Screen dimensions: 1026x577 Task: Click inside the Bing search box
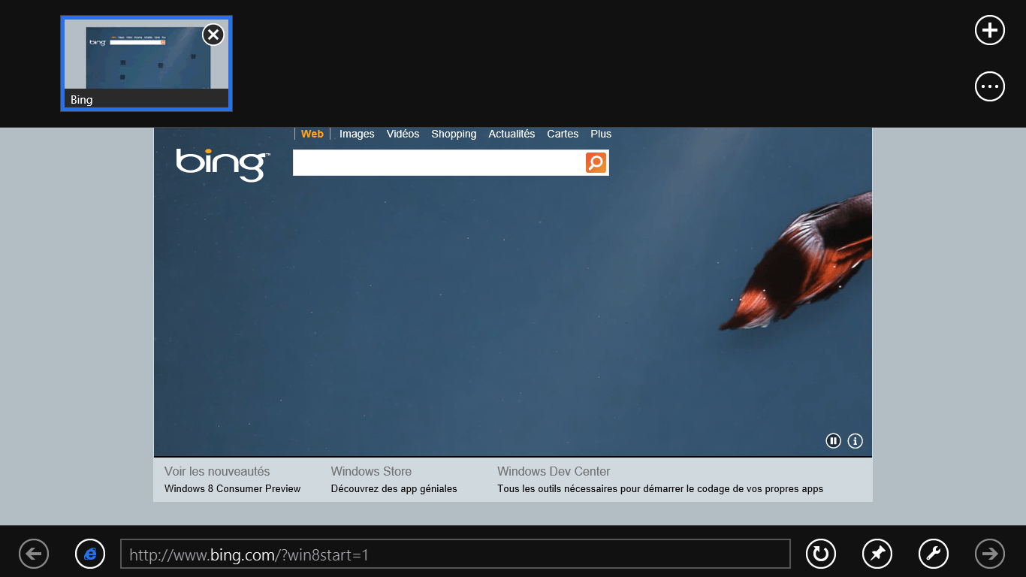coord(439,163)
